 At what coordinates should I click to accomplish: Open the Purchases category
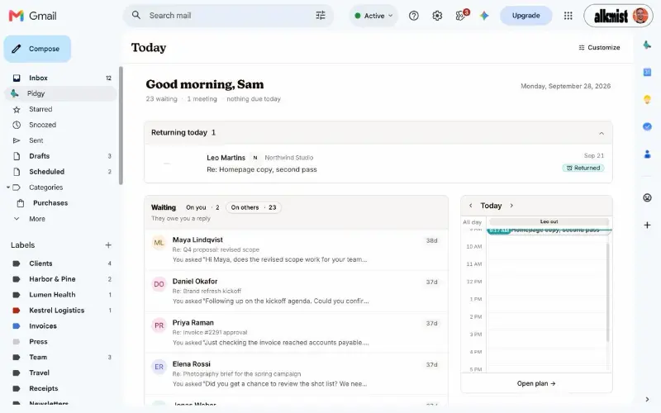pyautogui.click(x=61, y=202)
